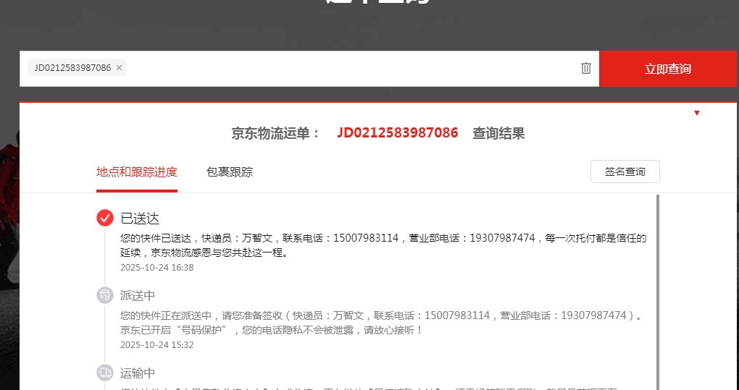Remove the JD0212583987086 tracking number tag

pyautogui.click(x=120, y=68)
